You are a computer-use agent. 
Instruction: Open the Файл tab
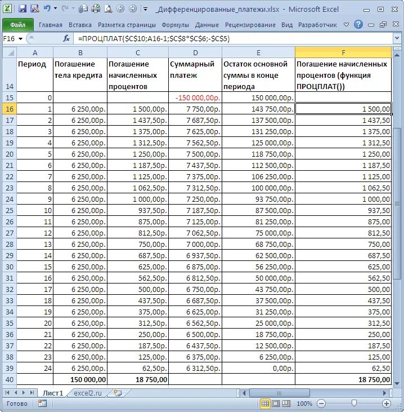pyautogui.click(x=18, y=25)
